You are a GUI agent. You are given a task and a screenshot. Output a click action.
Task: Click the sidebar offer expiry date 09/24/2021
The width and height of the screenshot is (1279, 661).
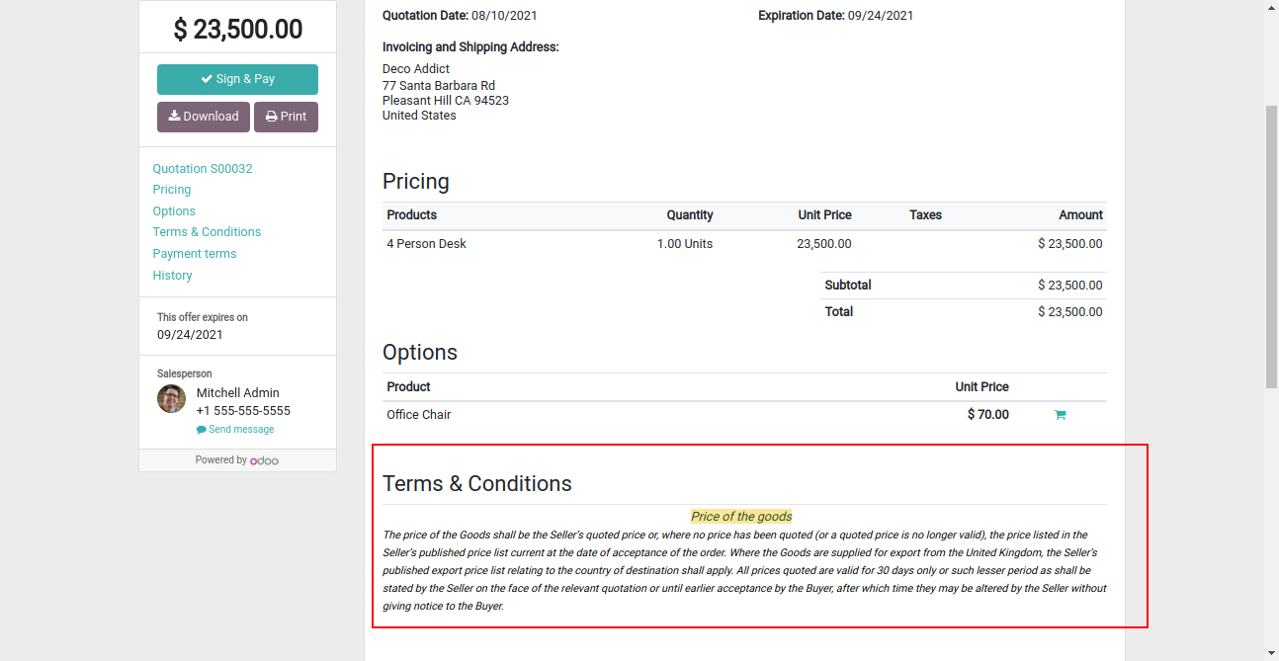pyautogui.click(x=190, y=335)
